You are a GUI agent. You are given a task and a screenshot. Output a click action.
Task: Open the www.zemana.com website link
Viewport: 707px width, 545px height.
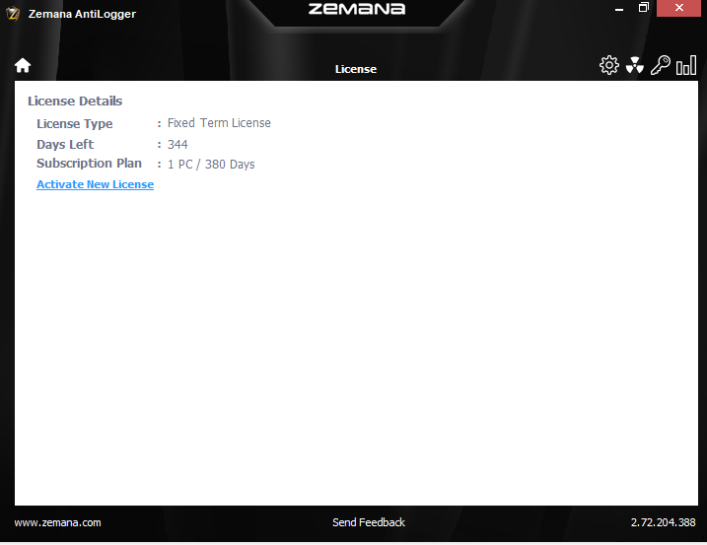(x=58, y=522)
